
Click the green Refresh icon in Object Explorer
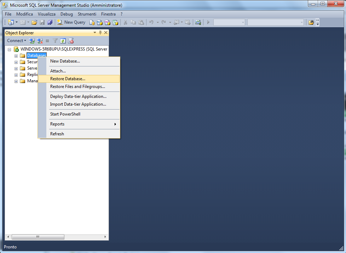[63, 41]
